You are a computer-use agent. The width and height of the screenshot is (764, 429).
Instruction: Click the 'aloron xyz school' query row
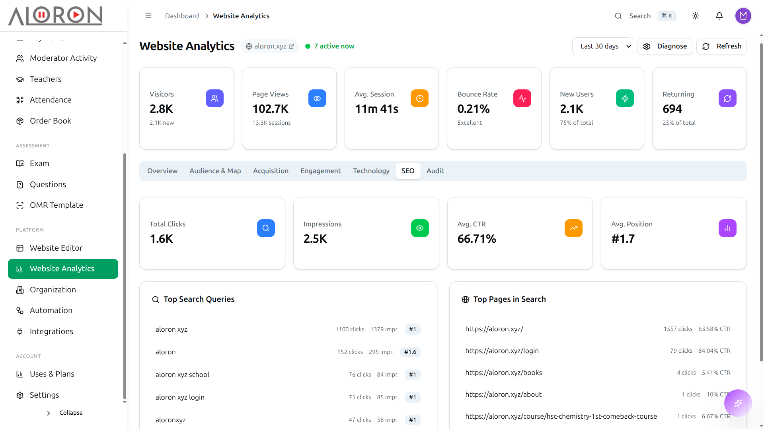(x=288, y=375)
